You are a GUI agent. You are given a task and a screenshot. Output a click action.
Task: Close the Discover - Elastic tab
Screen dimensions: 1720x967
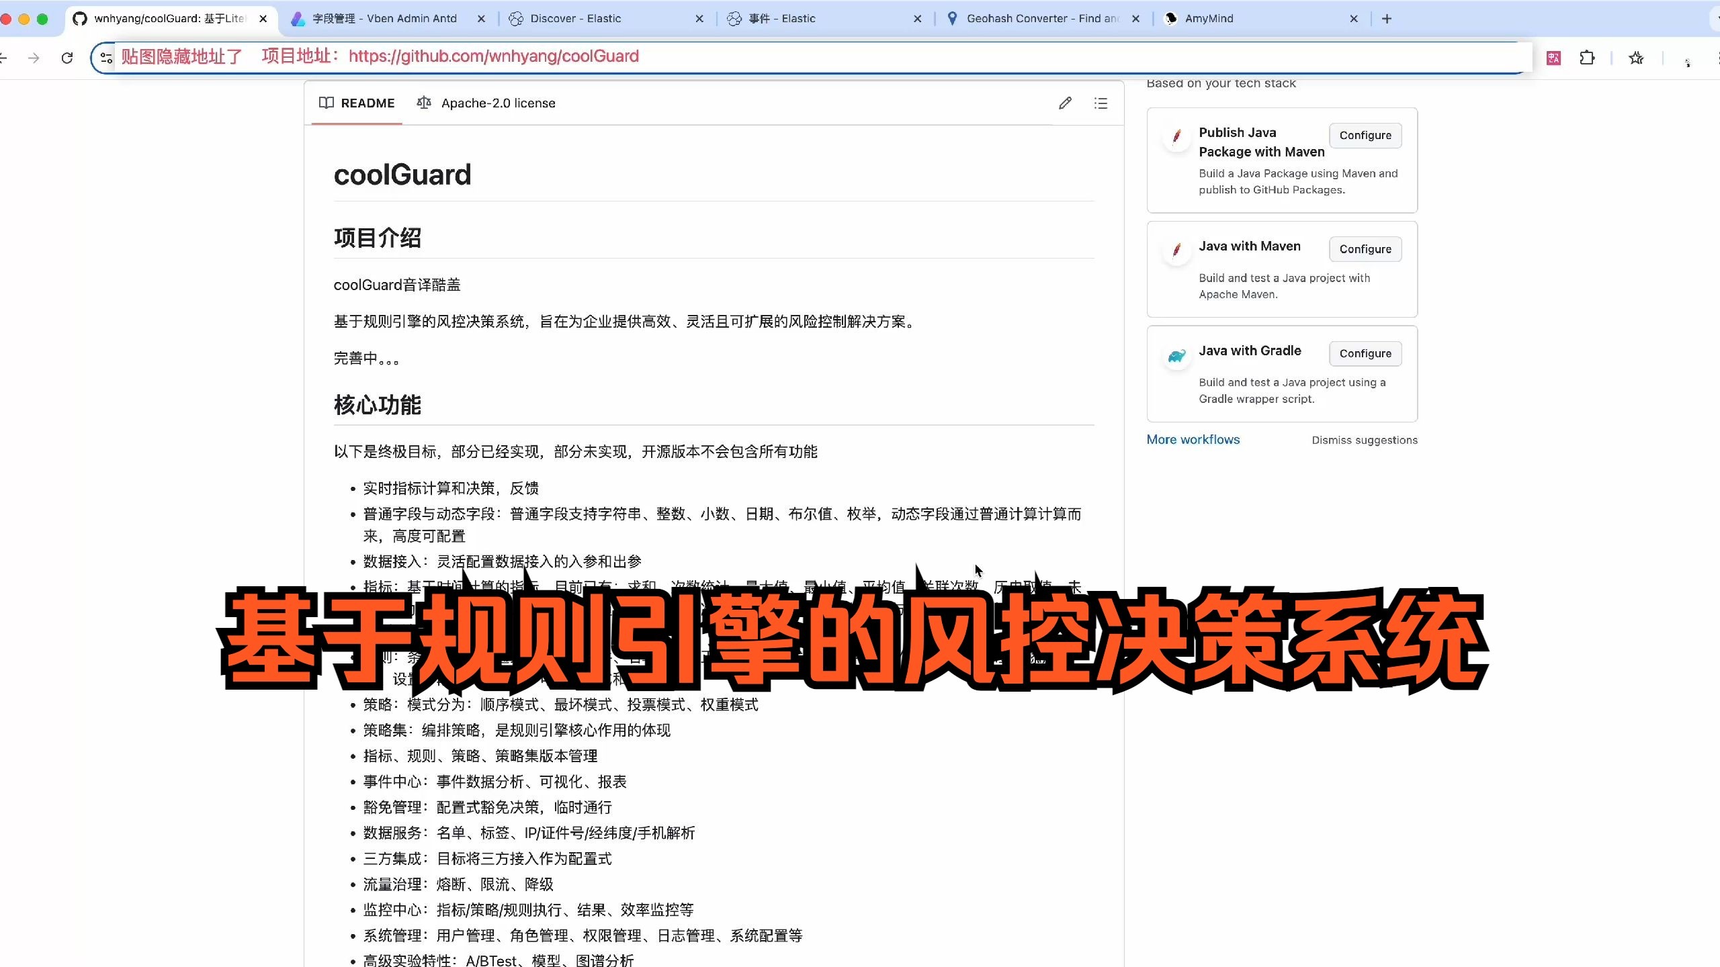(x=699, y=19)
